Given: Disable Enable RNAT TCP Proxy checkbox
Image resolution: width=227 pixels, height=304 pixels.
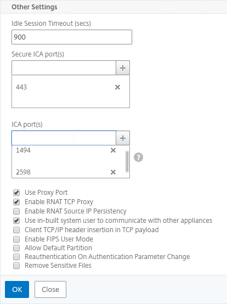Looking at the screenshot, I should point(16,202).
